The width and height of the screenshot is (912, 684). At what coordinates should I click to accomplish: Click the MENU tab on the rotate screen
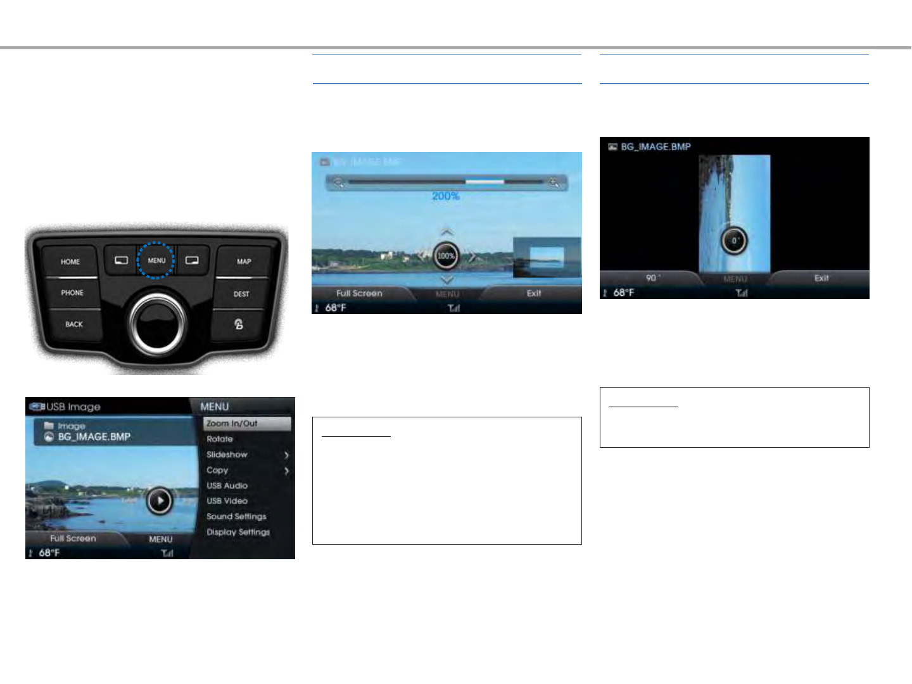point(735,279)
